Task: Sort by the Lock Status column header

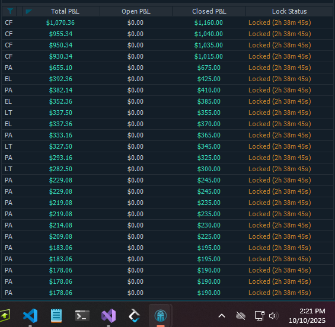Action: coord(289,11)
